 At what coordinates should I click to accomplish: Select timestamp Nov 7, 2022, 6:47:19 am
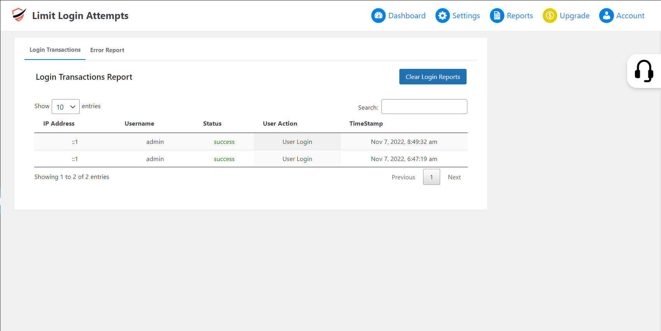[404, 159]
